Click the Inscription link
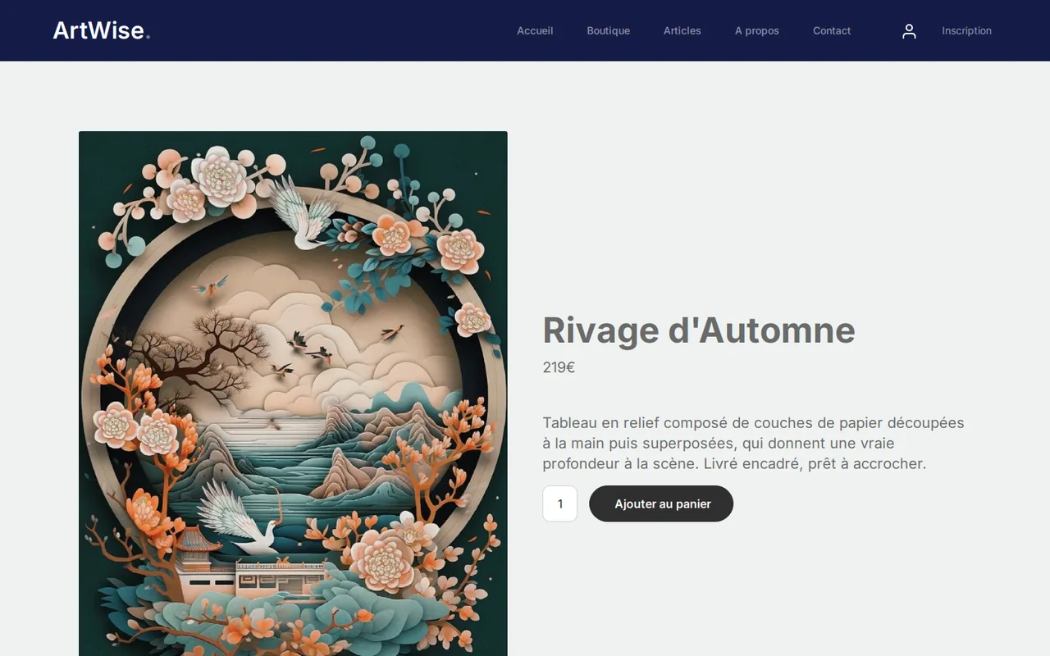1050x656 pixels. tap(966, 30)
